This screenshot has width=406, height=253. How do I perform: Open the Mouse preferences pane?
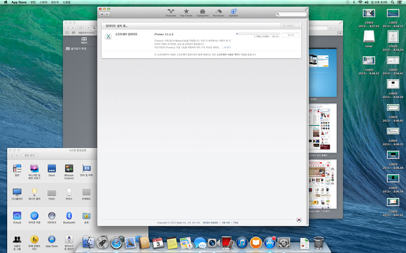69,194
